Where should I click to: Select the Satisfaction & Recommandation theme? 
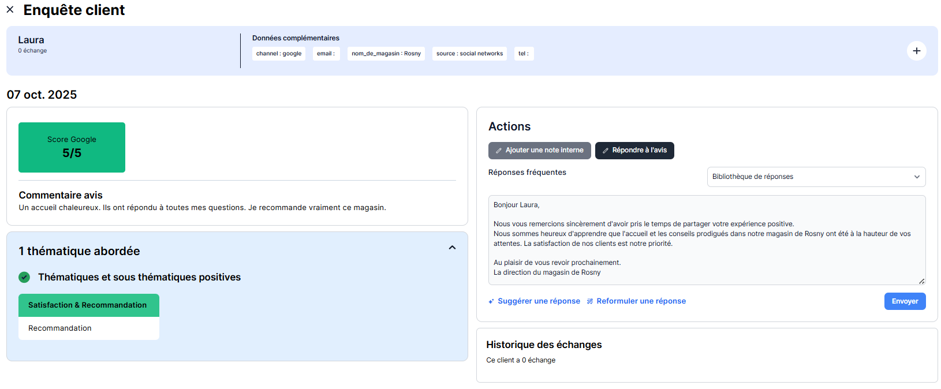(x=88, y=305)
